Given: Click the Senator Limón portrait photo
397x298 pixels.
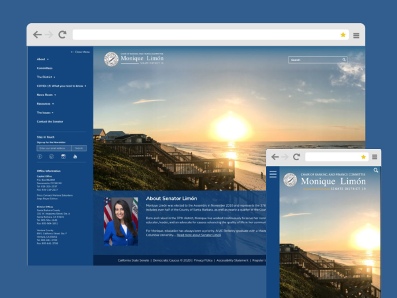Looking at the screenshot, I should point(121,221).
